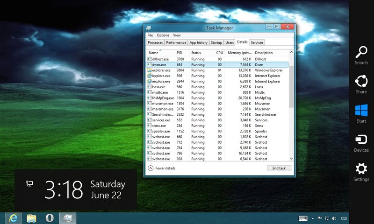
Task: Click Task Manager taskbar button
Action: pyautogui.click(x=68, y=218)
